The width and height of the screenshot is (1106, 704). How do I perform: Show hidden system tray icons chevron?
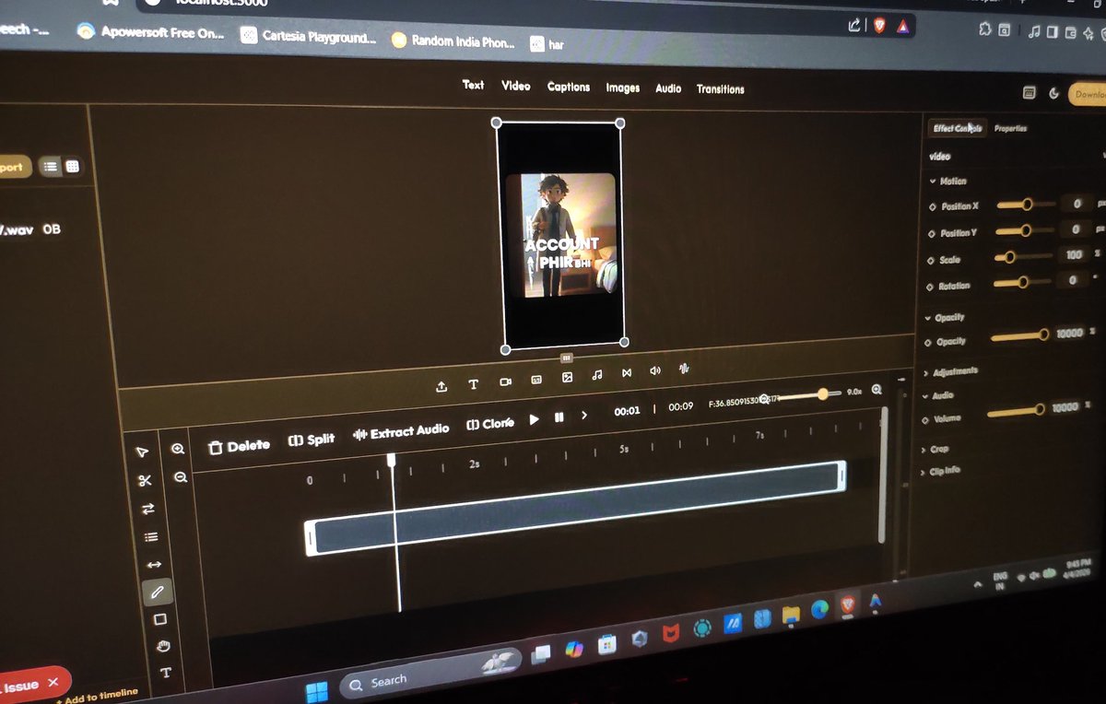click(x=977, y=584)
